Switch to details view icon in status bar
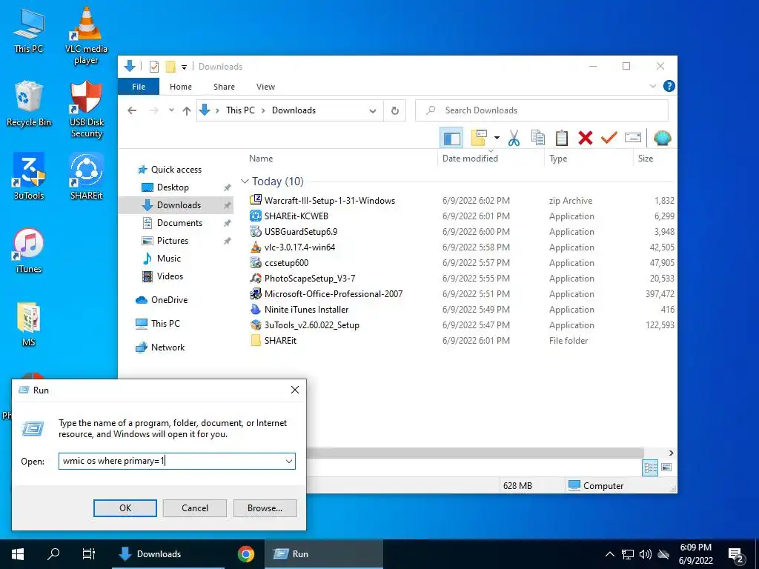 pyautogui.click(x=650, y=467)
